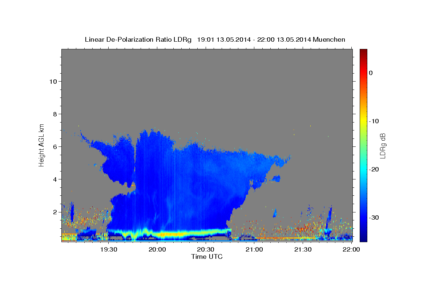Click the 19:30 time tick label
The width and height of the screenshot is (436, 290).
(108, 249)
